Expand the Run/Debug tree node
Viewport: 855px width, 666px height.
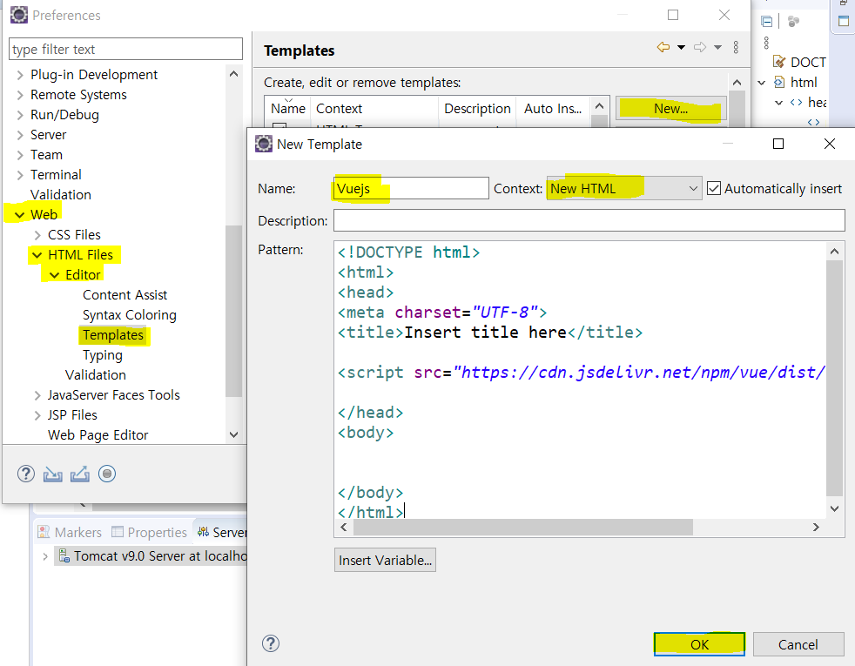tap(20, 115)
